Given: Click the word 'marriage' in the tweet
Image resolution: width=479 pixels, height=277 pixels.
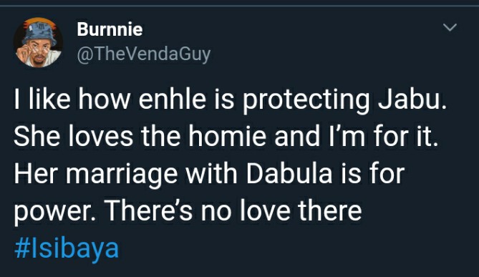Looking at the screenshot, I should 122,175.
